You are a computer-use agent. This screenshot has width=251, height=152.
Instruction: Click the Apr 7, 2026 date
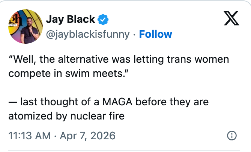pyautogui.click(x=87, y=135)
